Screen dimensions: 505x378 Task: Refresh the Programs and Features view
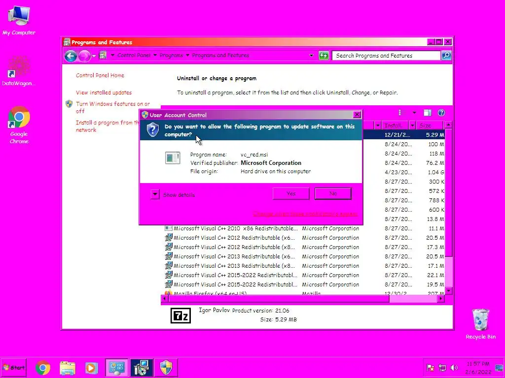point(324,56)
